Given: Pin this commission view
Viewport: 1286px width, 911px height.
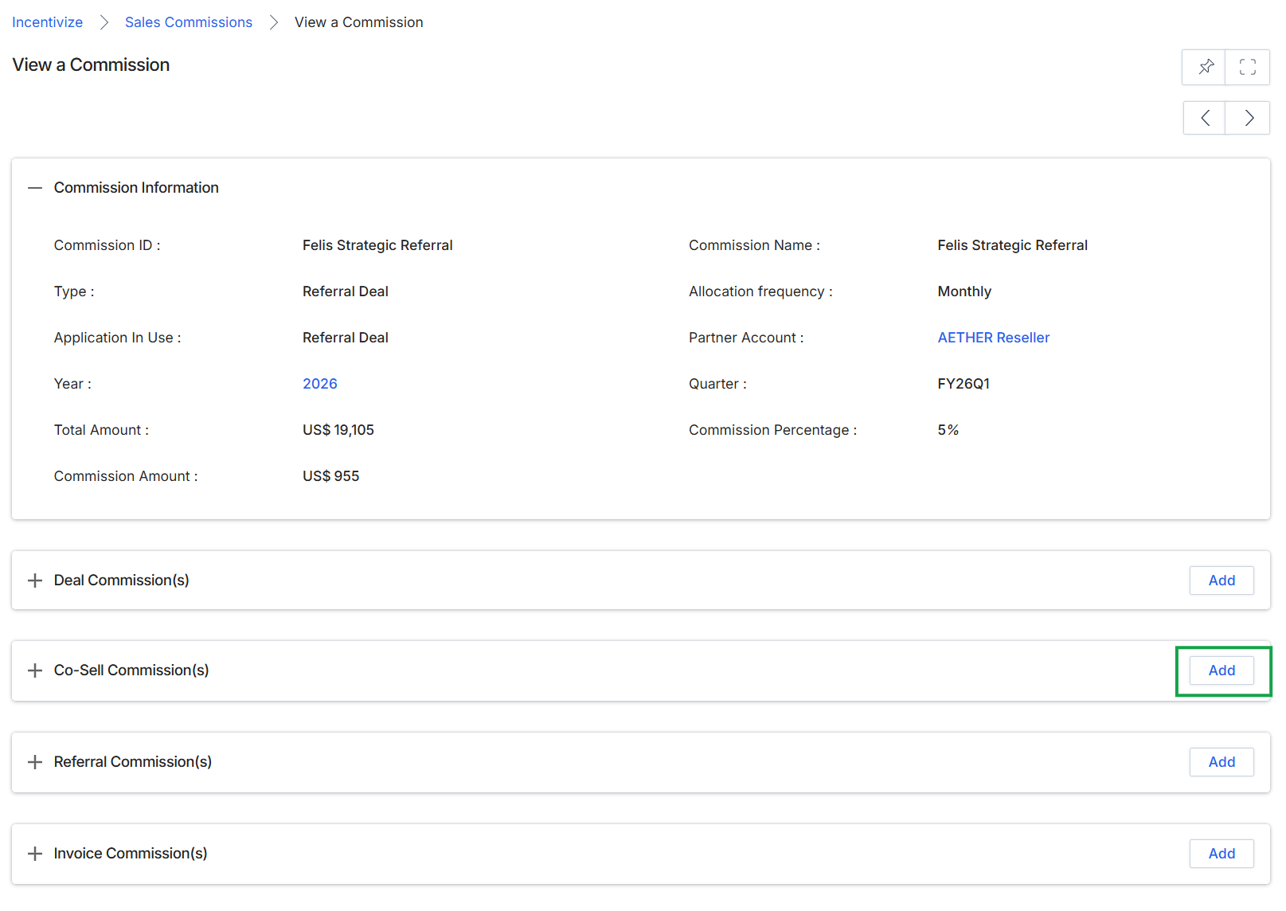Looking at the screenshot, I should [x=1204, y=67].
